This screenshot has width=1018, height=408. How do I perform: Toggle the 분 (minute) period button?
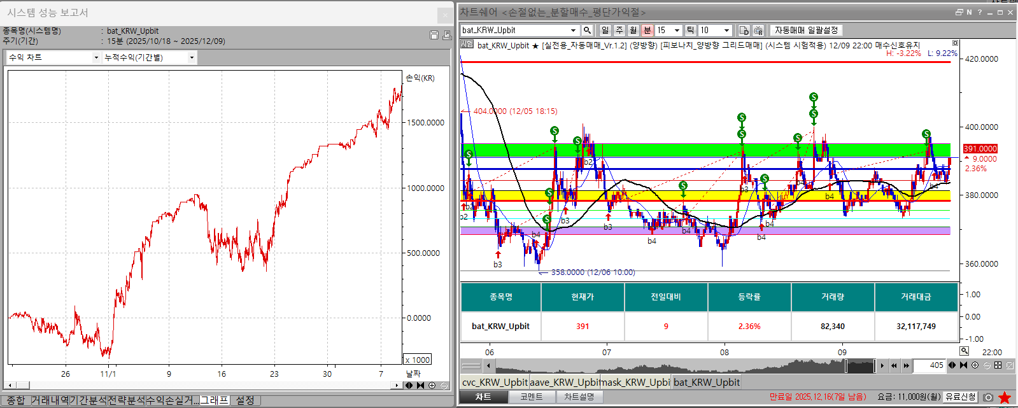[647, 30]
